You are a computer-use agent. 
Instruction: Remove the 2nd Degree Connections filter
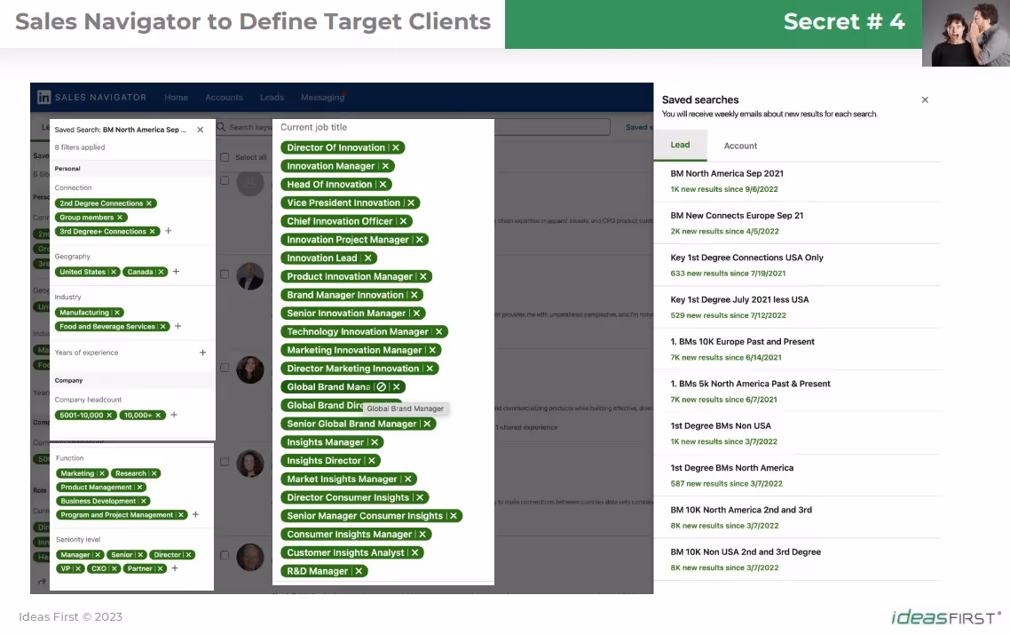coord(149,203)
